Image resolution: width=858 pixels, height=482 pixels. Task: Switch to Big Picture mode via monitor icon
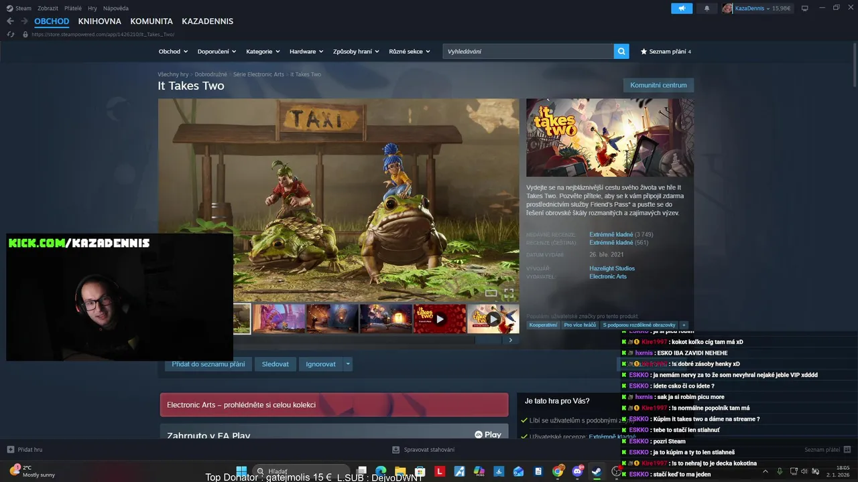tap(804, 8)
